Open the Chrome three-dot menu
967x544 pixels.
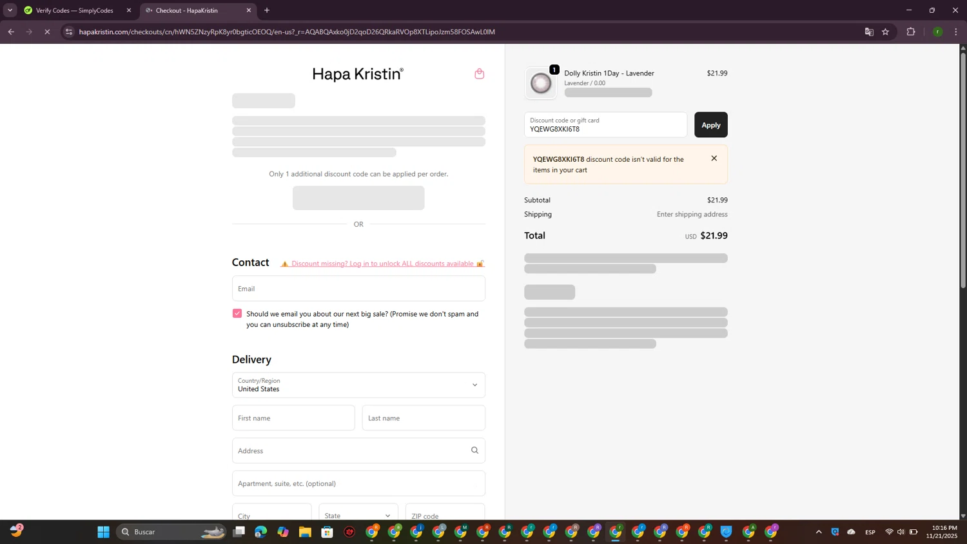point(956,32)
